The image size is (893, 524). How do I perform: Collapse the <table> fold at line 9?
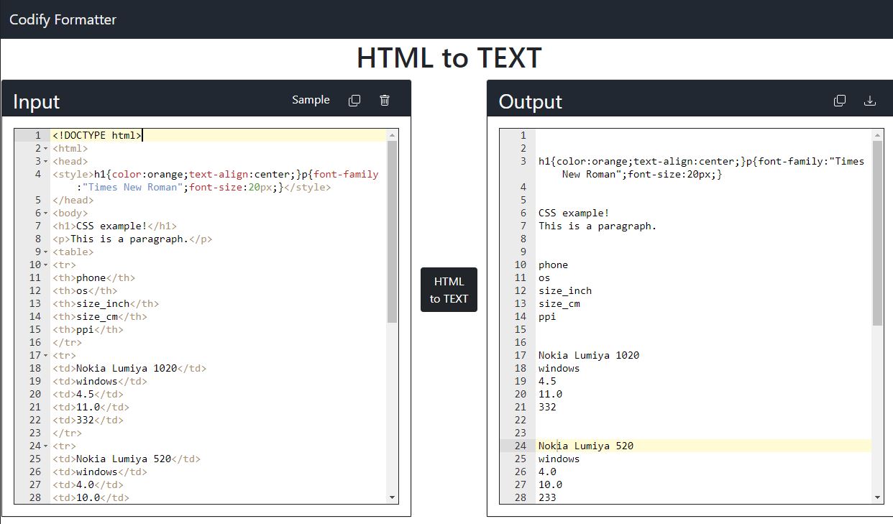tap(46, 252)
